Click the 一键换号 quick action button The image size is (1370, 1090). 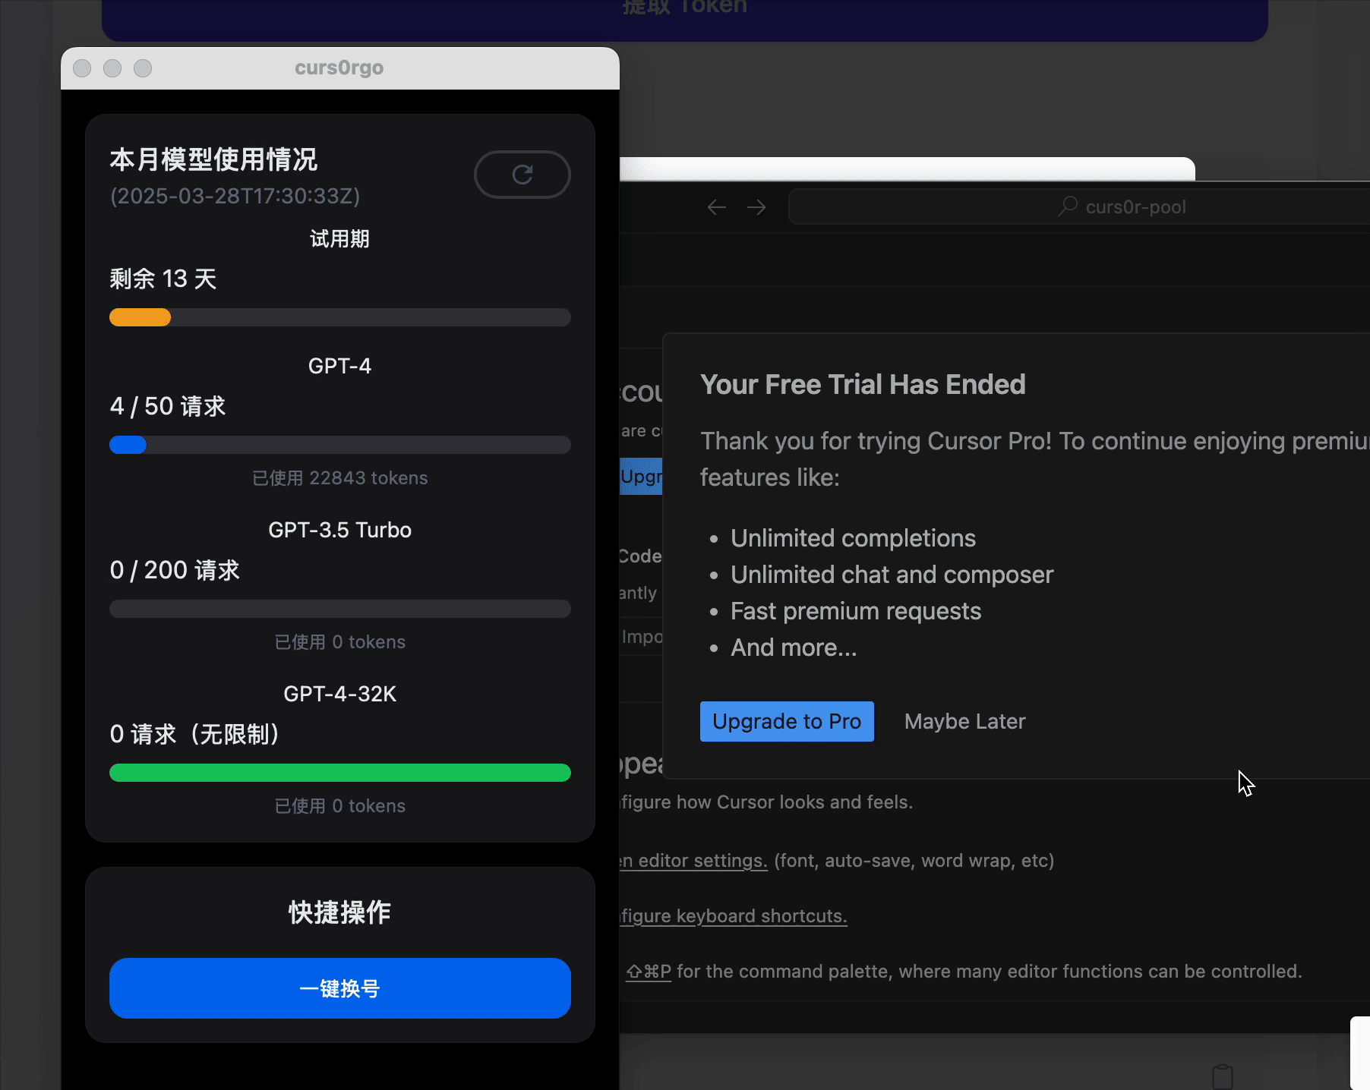[340, 988]
